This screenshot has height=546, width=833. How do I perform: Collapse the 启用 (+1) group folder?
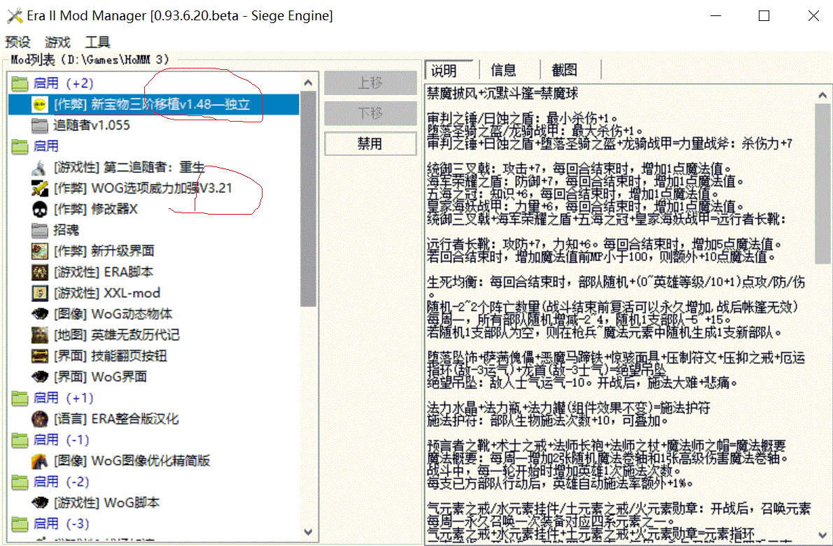pyautogui.click(x=20, y=398)
